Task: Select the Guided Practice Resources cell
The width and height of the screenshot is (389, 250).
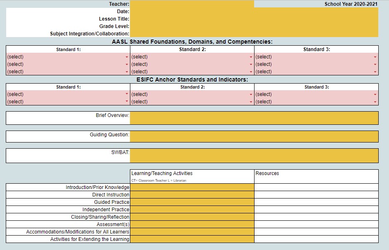Action: pyautogui.click(x=316, y=202)
